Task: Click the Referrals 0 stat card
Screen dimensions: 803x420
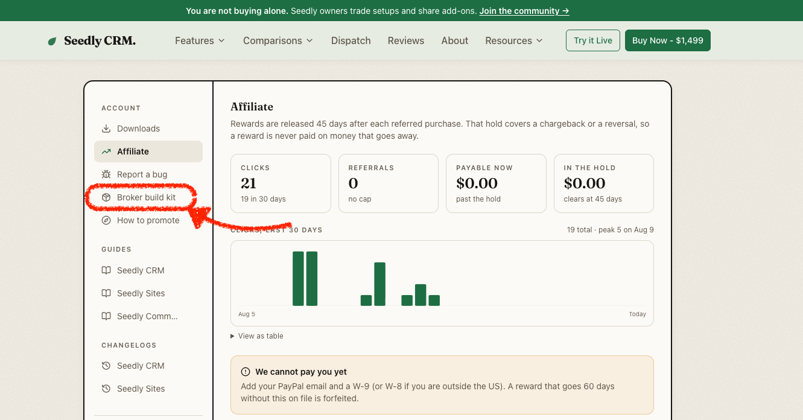Action: point(389,183)
